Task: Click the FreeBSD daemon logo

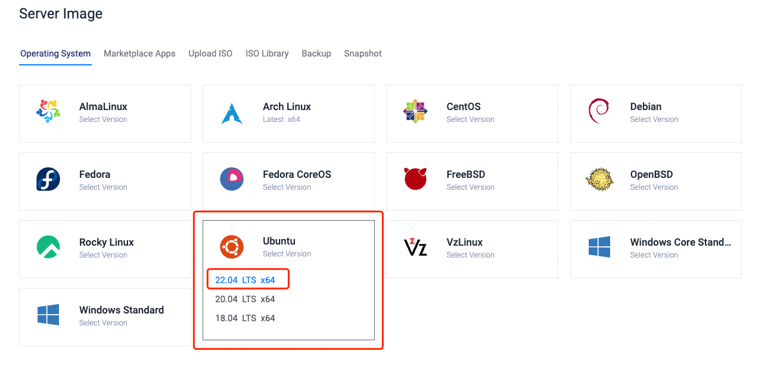Action: [x=415, y=181]
